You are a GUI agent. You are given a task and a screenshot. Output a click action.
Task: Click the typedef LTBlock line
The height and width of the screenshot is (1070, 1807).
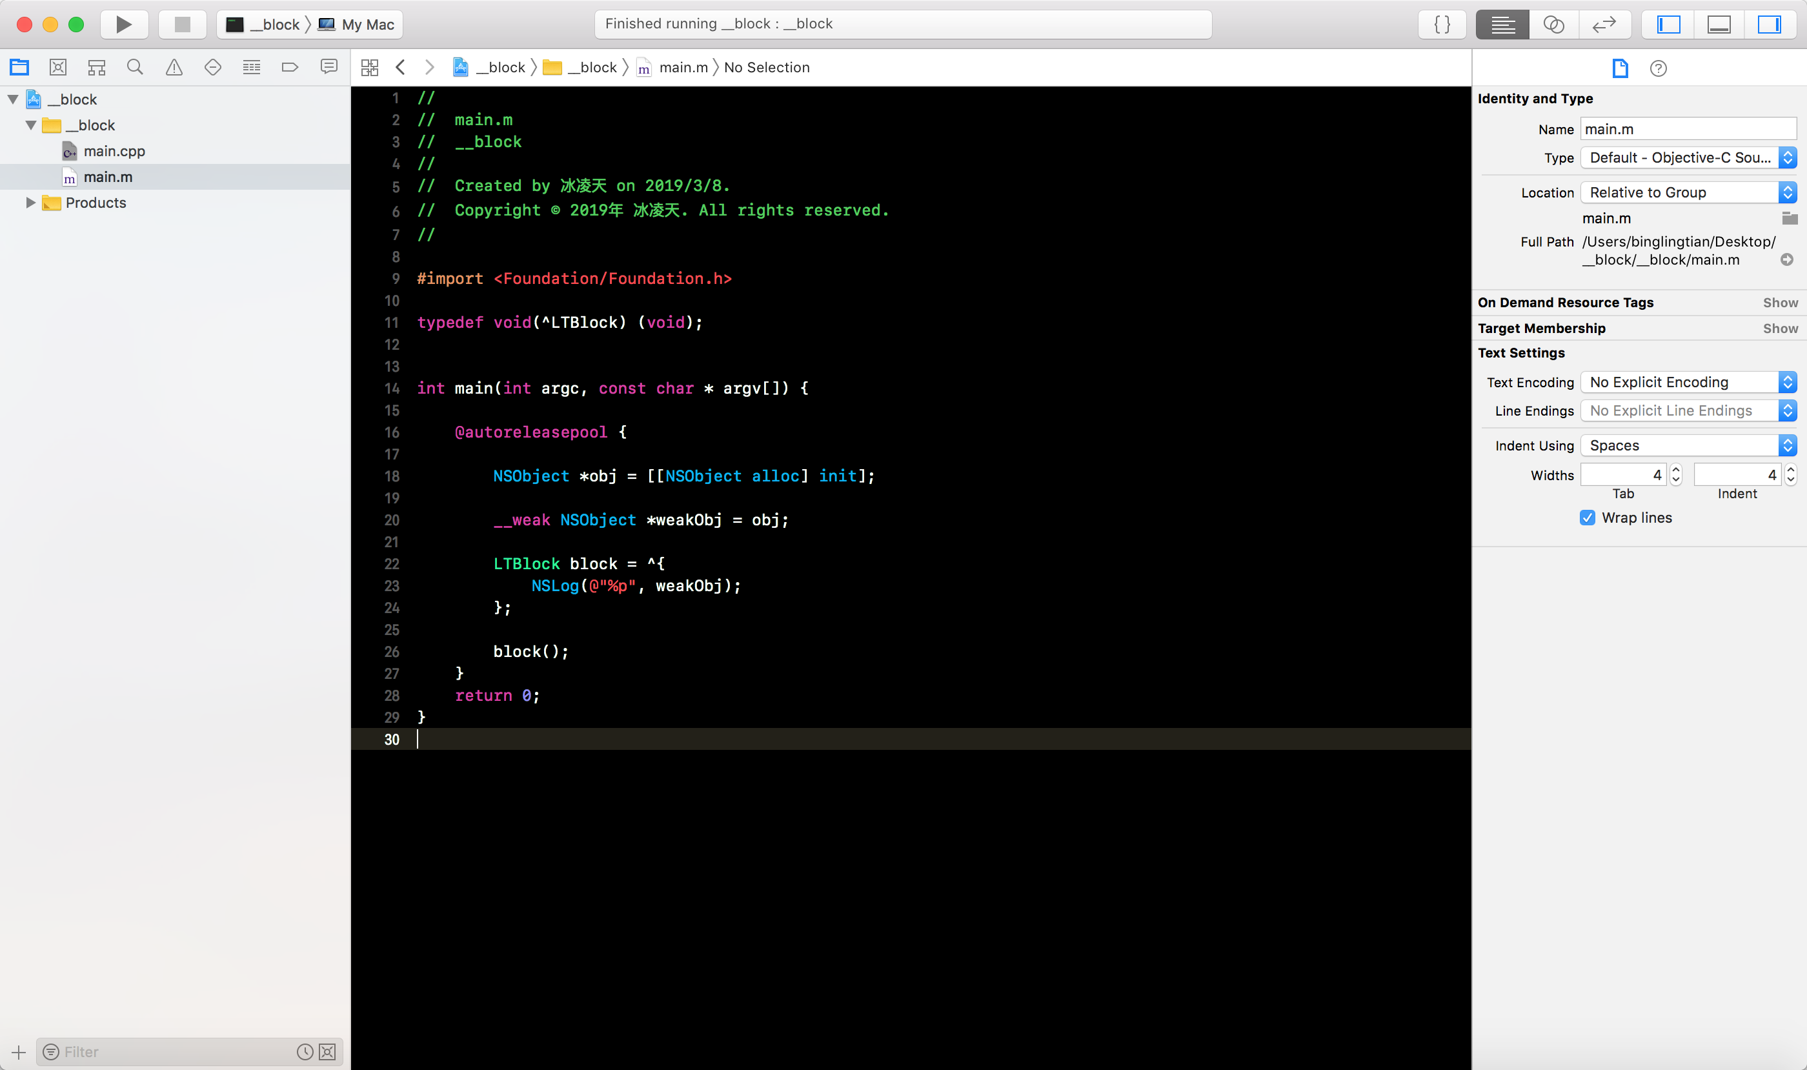tap(560, 322)
